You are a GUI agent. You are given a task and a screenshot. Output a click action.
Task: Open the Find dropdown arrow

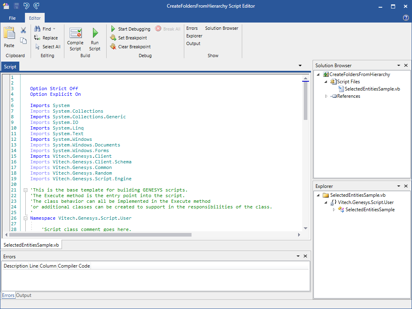(x=54, y=29)
